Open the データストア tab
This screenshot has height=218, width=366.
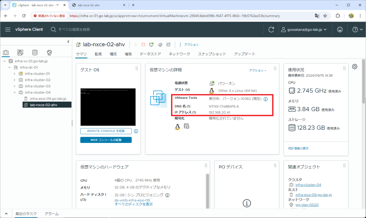(150, 54)
